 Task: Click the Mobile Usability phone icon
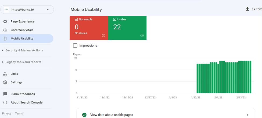pos(5,39)
